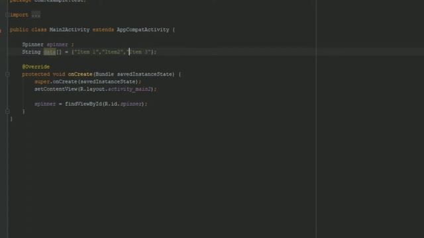The height and width of the screenshot is (238, 424).
Task: Click the "Item2" string literal
Action: coord(112,52)
